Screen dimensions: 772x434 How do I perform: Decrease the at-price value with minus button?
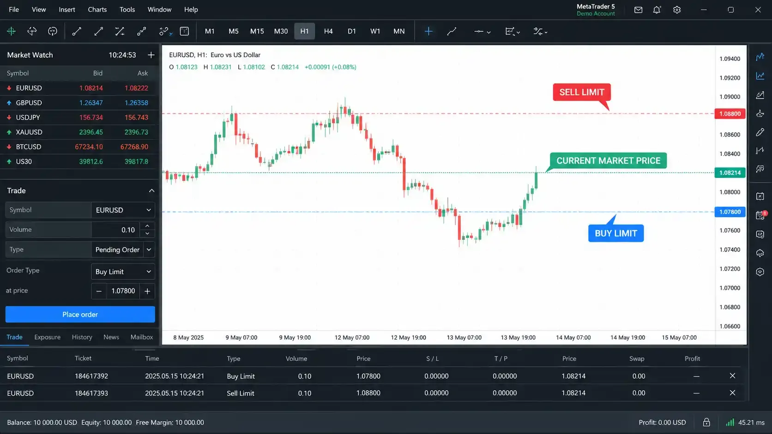tap(99, 291)
